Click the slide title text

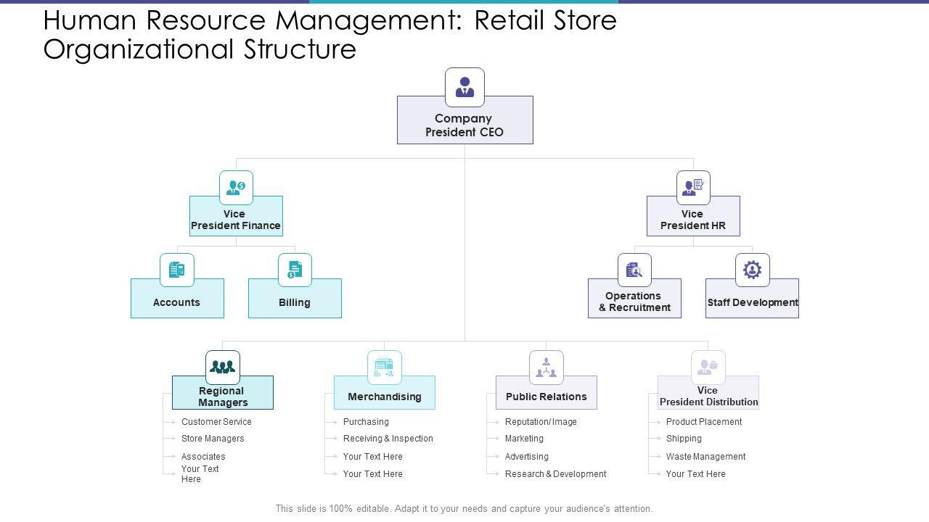330,34
